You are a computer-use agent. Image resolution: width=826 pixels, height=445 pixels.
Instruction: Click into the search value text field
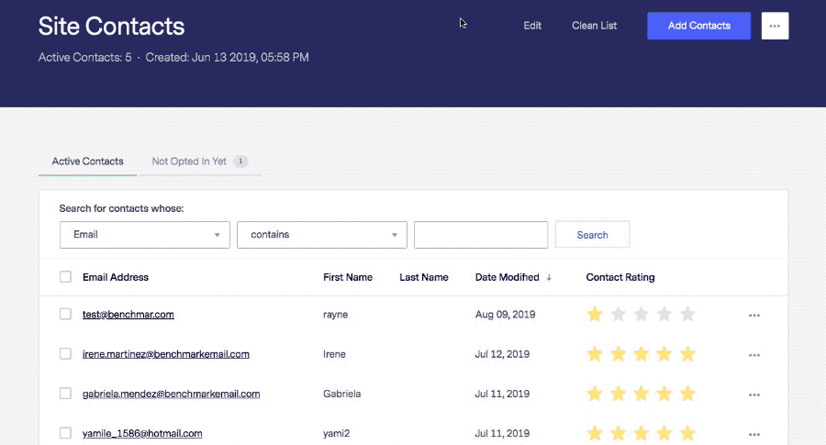(481, 234)
